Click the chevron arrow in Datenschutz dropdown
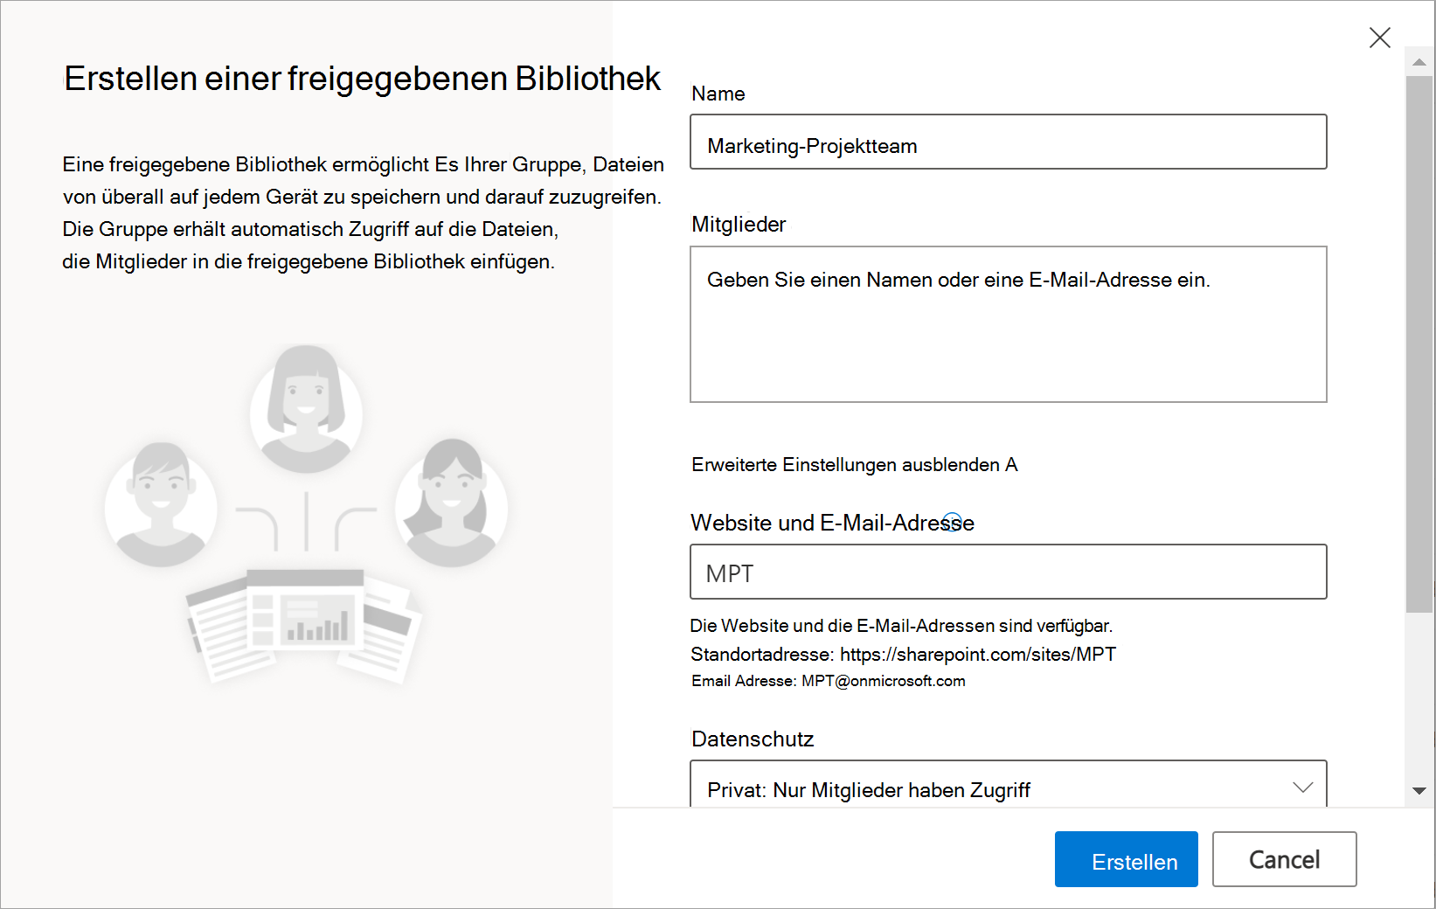Viewport: 1436px width, 909px height. click(x=1302, y=788)
